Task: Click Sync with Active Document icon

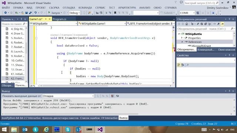Action: click(x=198, y=24)
